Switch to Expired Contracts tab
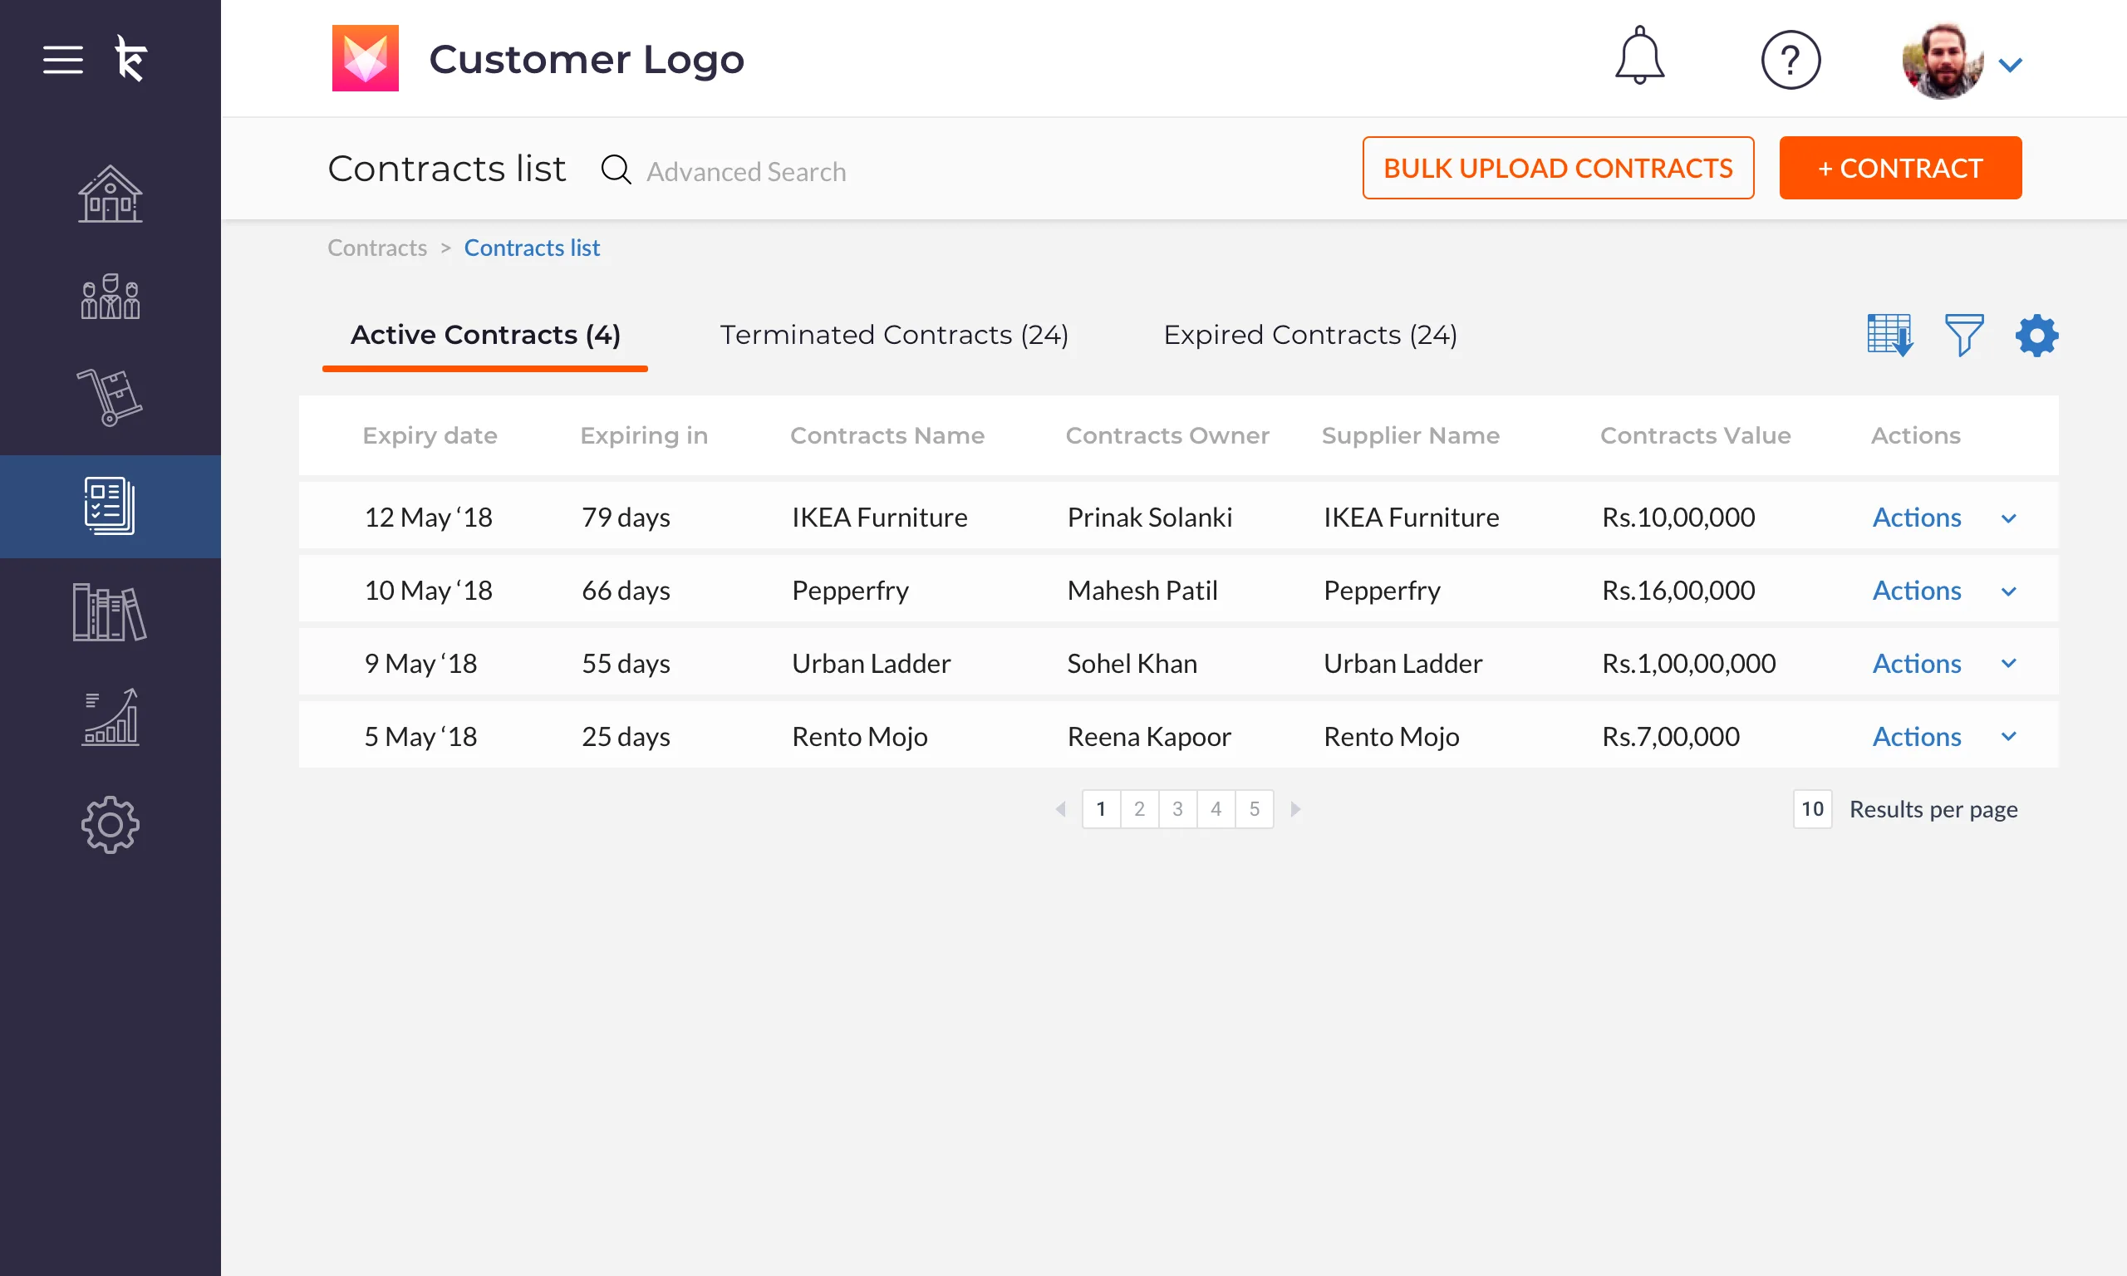The width and height of the screenshot is (2127, 1276). (x=1310, y=335)
